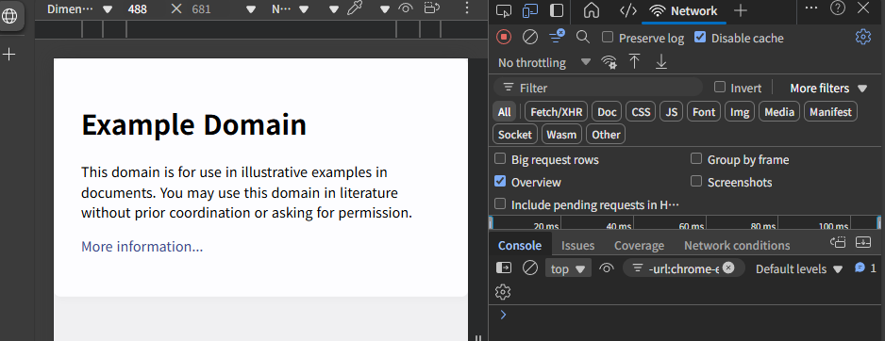
Task: Clear the network log
Action: (530, 37)
